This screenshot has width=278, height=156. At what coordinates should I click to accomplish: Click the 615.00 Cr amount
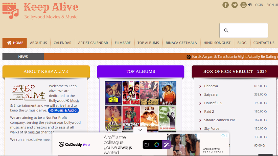click(x=261, y=86)
